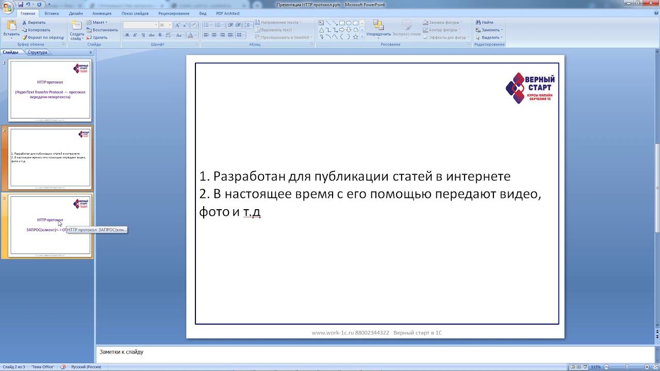Align text to the left
Screen dimensions: 660x371
click(x=206, y=35)
